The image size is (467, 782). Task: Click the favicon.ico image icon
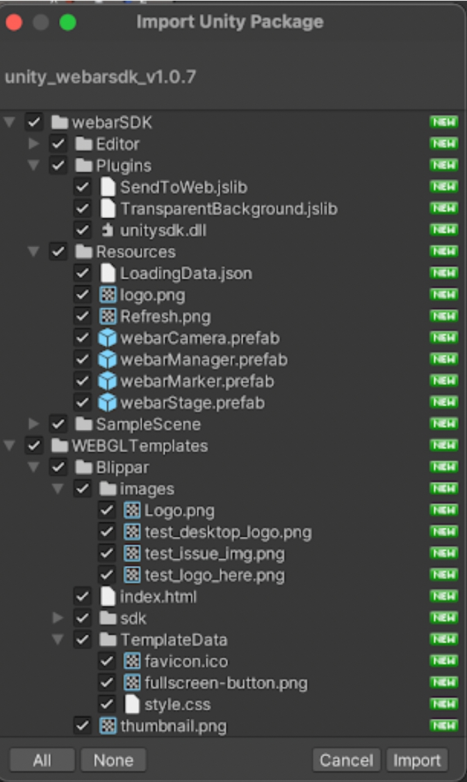(131, 661)
